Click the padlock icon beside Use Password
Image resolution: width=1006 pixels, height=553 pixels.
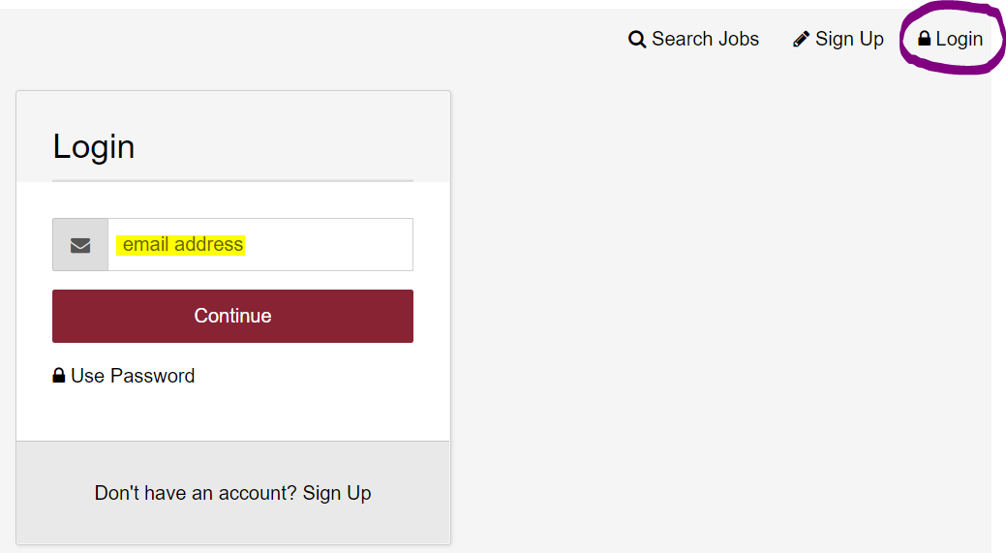click(x=58, y=376)
